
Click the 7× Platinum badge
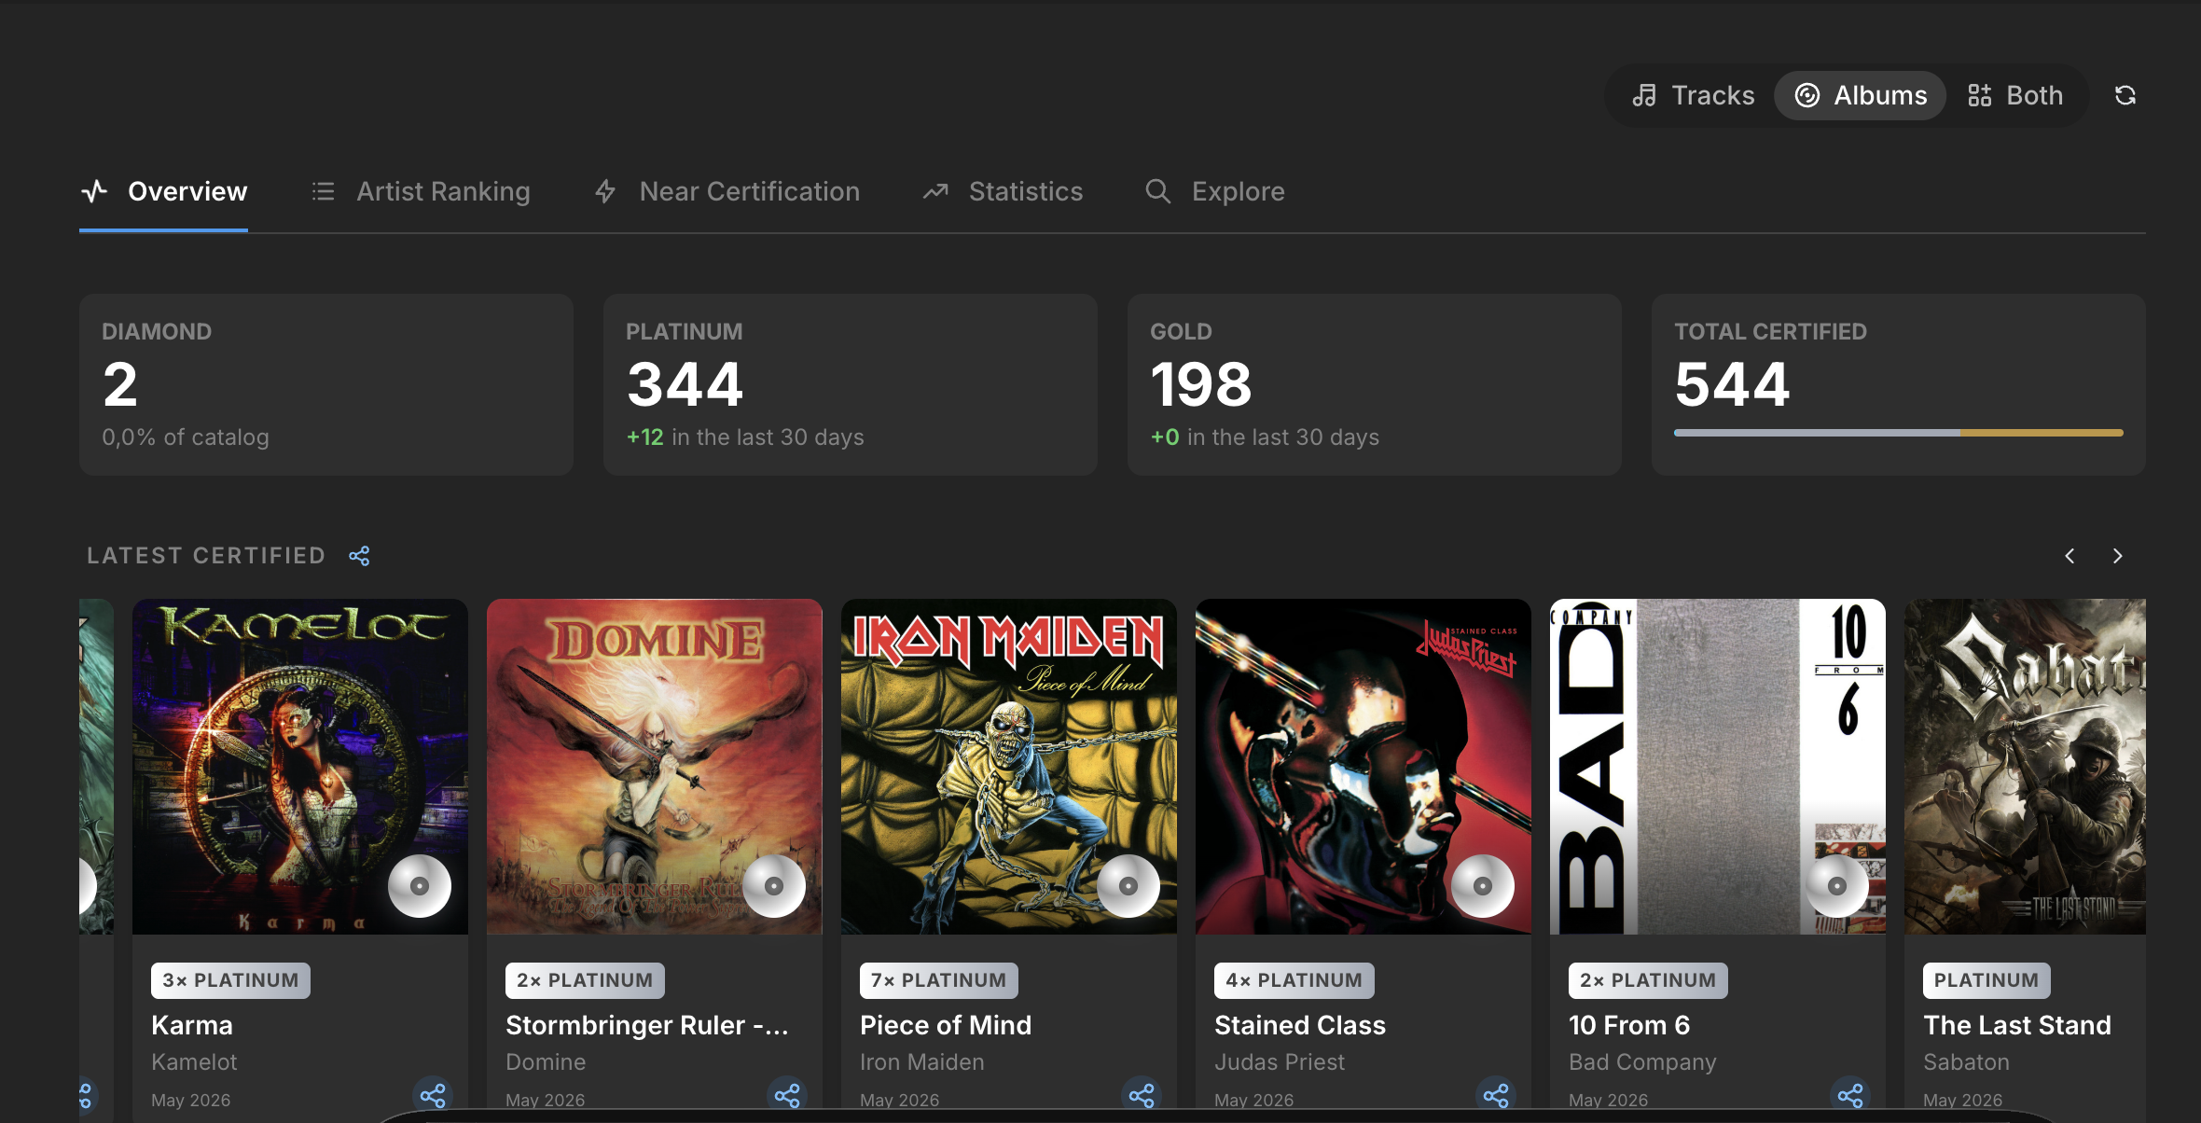939,980
